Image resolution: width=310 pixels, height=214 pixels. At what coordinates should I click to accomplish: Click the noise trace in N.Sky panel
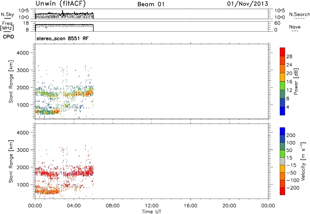pos(64,14)
